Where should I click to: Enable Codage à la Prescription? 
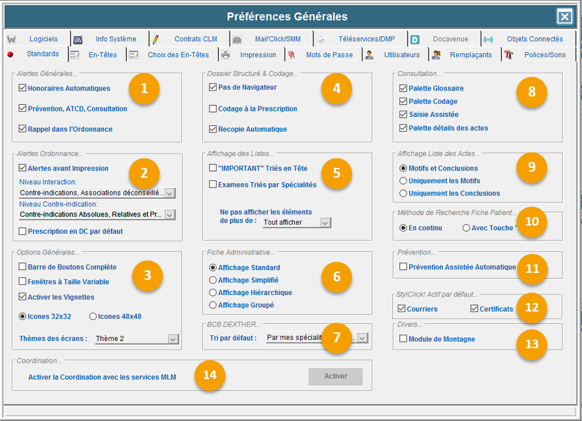213,109
